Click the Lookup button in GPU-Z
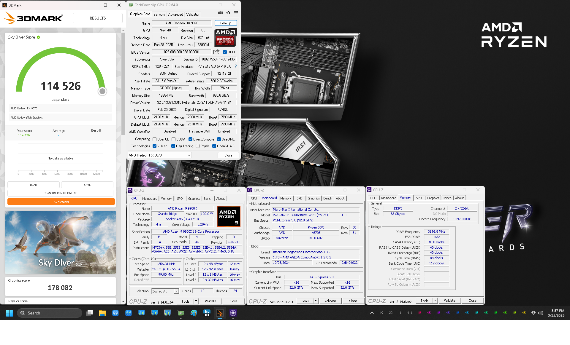The height and width of the screenshot is (345, 570). [x=226, y=23]
